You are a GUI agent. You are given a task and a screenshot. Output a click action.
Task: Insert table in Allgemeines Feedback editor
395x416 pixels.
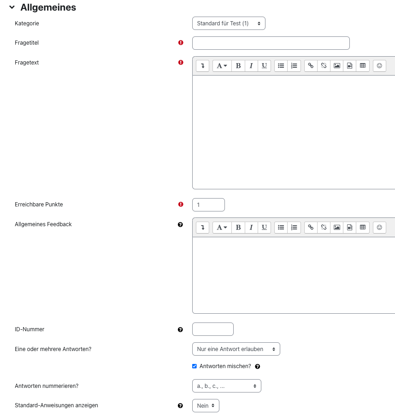pos(363,227)
